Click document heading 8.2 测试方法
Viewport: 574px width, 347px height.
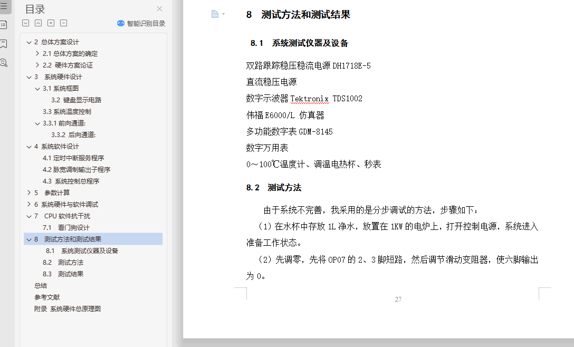click(x=274, y=188)
